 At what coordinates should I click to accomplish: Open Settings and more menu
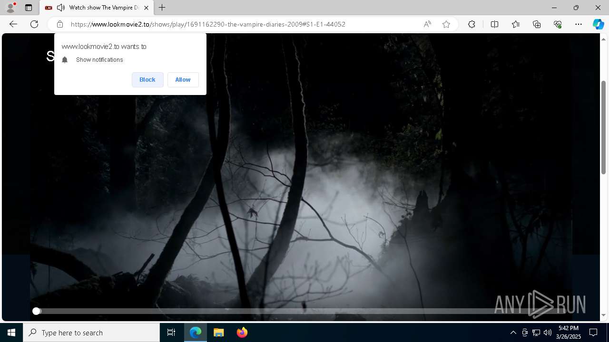579,24
